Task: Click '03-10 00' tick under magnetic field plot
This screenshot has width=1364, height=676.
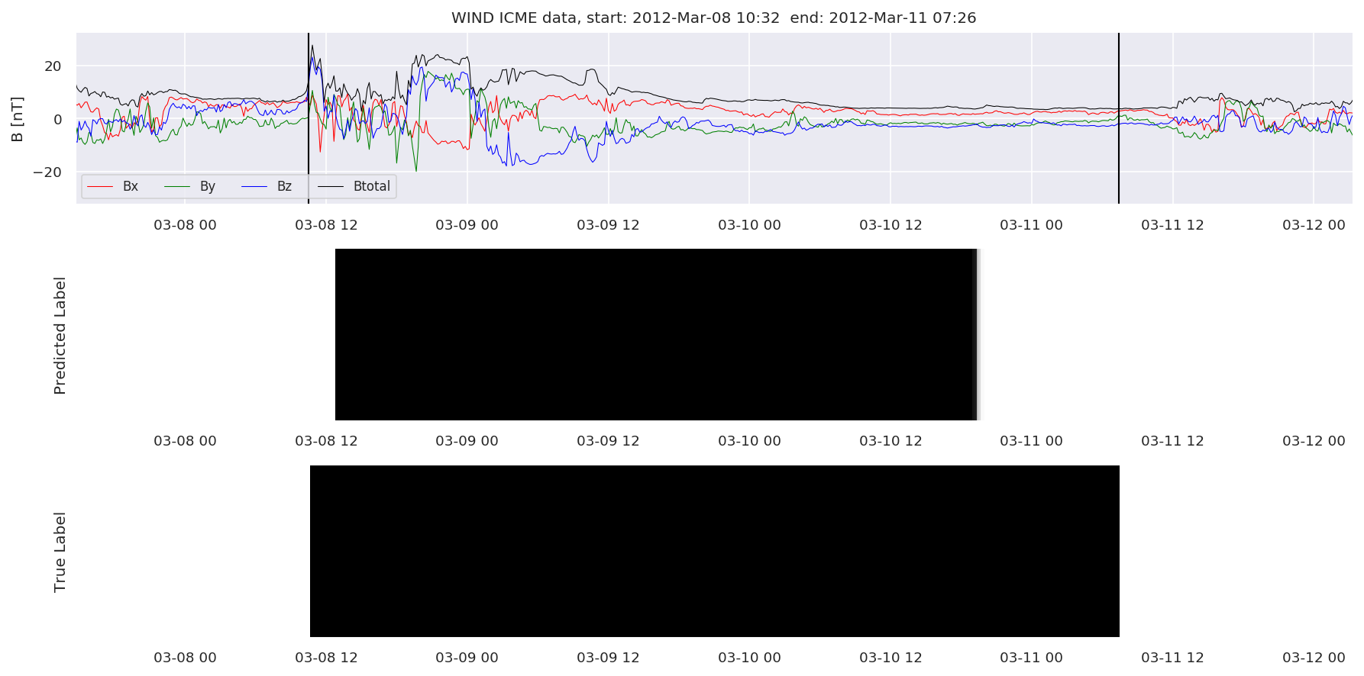Action: pos(749,225)
